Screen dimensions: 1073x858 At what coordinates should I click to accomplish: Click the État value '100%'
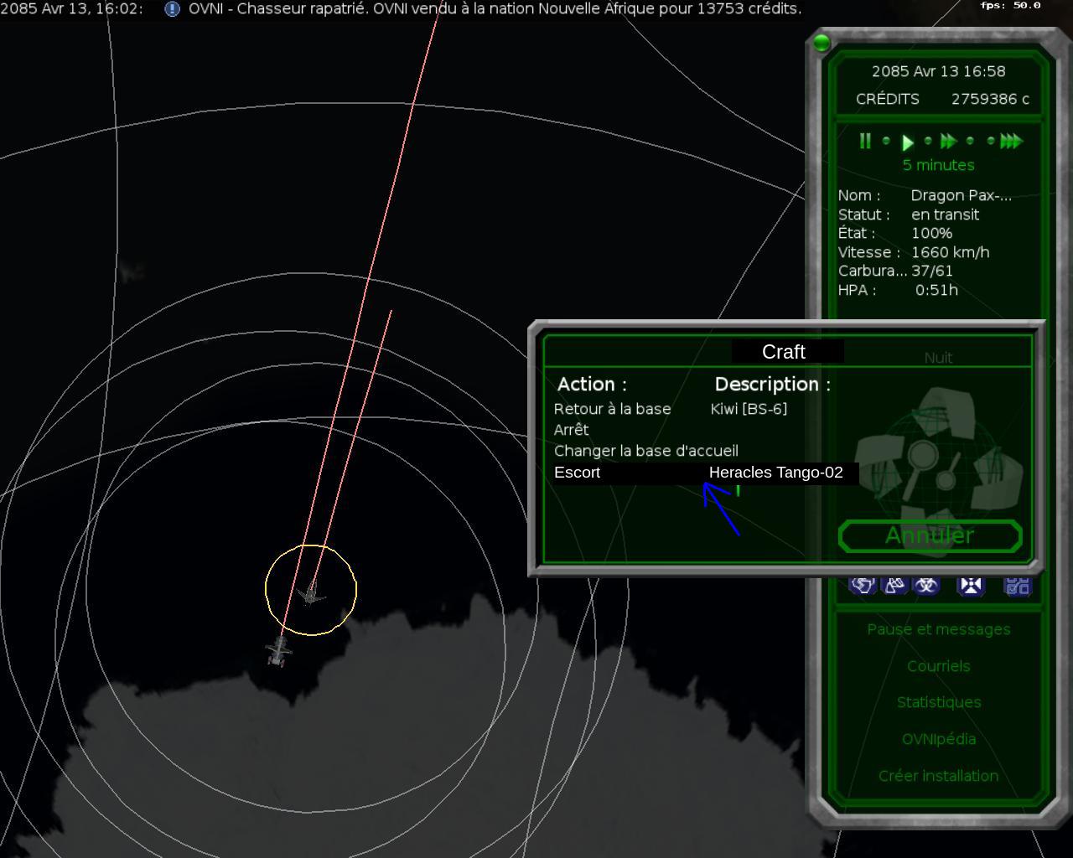coord(932,233)
